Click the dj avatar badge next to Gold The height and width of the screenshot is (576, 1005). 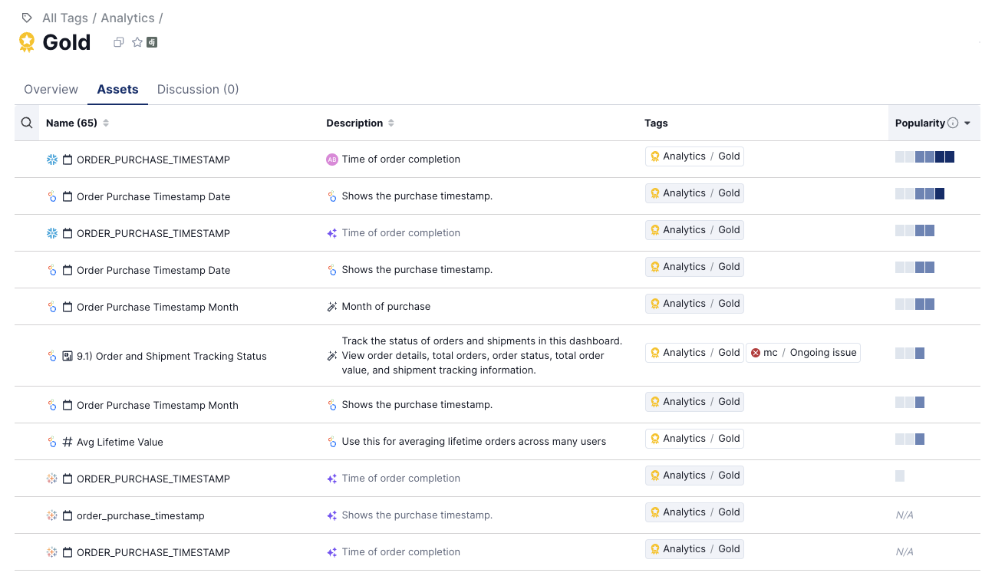152,43
